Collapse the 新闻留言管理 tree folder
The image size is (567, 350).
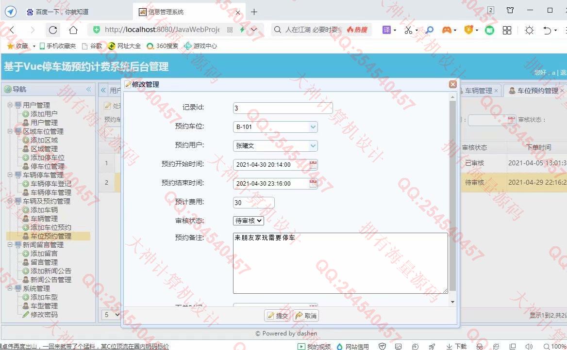(10, 244)
